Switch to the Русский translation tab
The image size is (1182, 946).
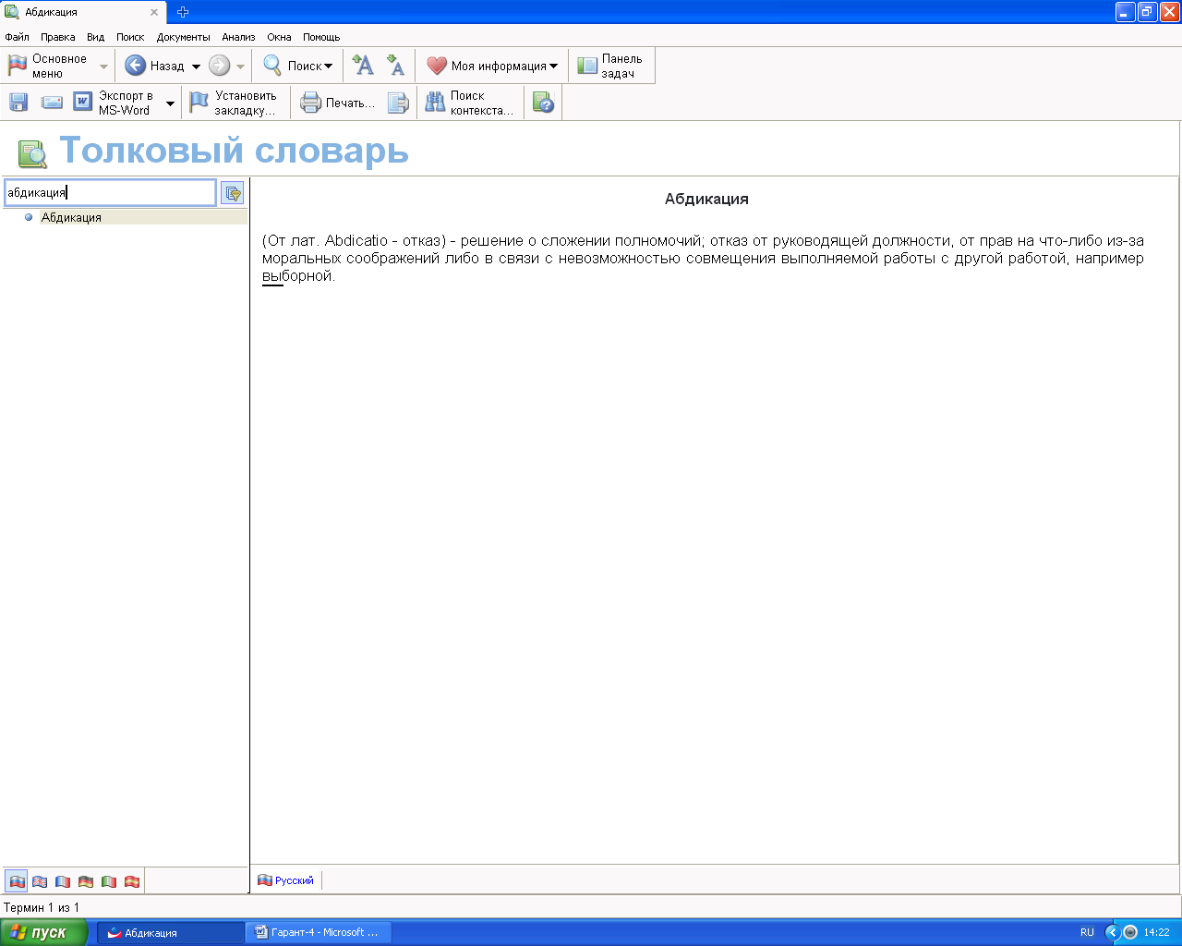(x=286, y=880)
